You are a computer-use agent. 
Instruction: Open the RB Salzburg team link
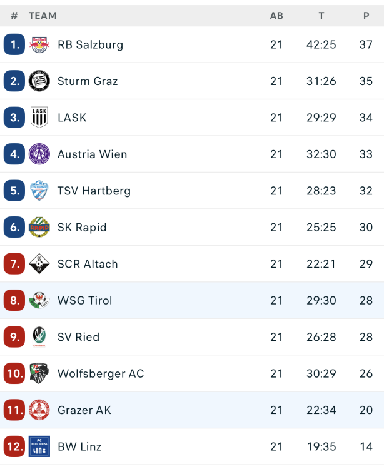pyautogui.click(x=90, y=44)
